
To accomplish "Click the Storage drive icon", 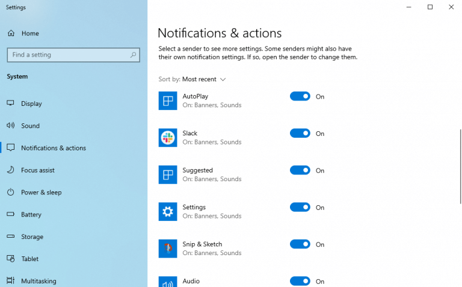I will [x=11, y=236].
